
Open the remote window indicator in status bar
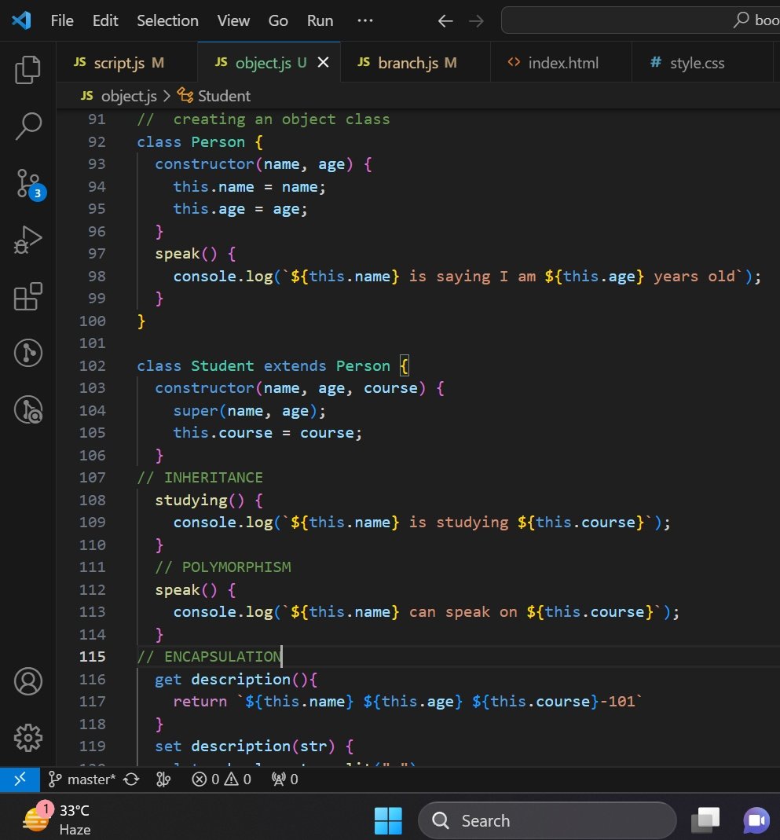pos(20,779)
